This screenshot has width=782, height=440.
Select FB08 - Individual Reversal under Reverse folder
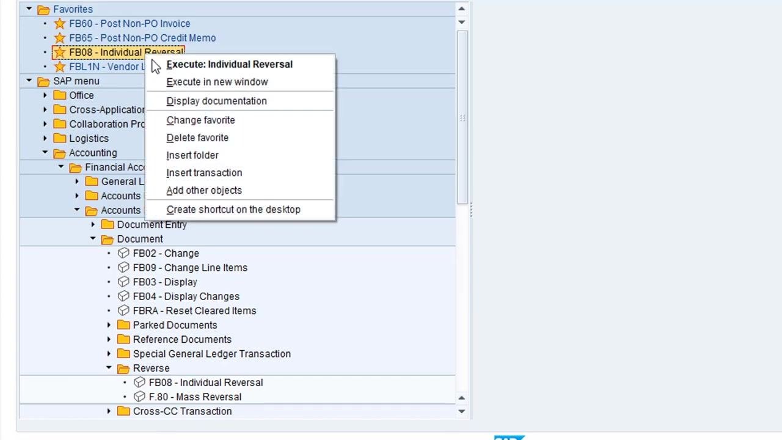(206, 383)
